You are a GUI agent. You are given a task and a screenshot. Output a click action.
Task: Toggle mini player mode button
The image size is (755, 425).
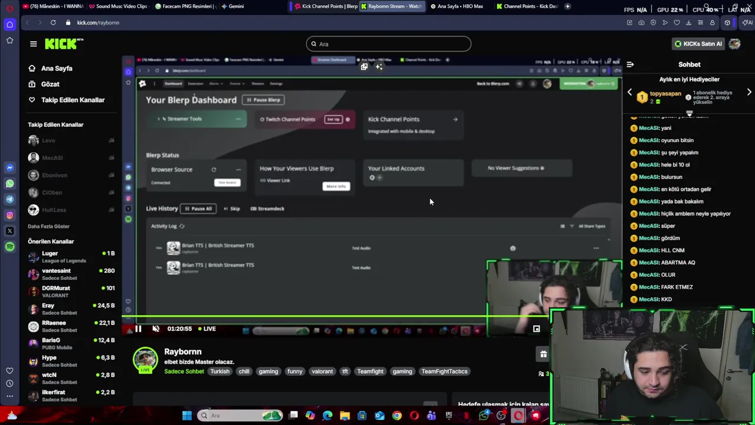(536, 329)
